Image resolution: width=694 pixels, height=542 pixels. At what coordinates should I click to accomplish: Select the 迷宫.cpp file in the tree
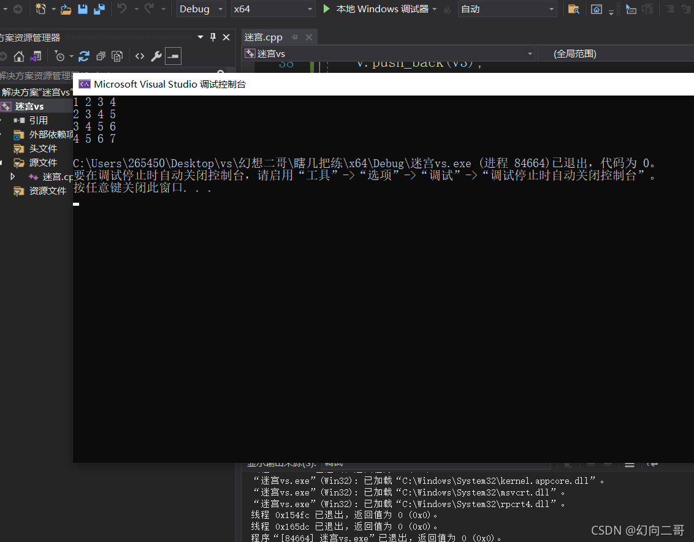(58, 177)
